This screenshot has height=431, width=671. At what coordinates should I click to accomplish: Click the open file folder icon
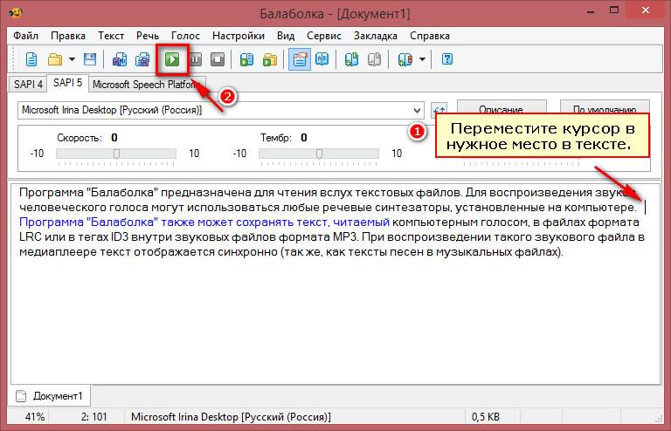[x=55, y=59]
